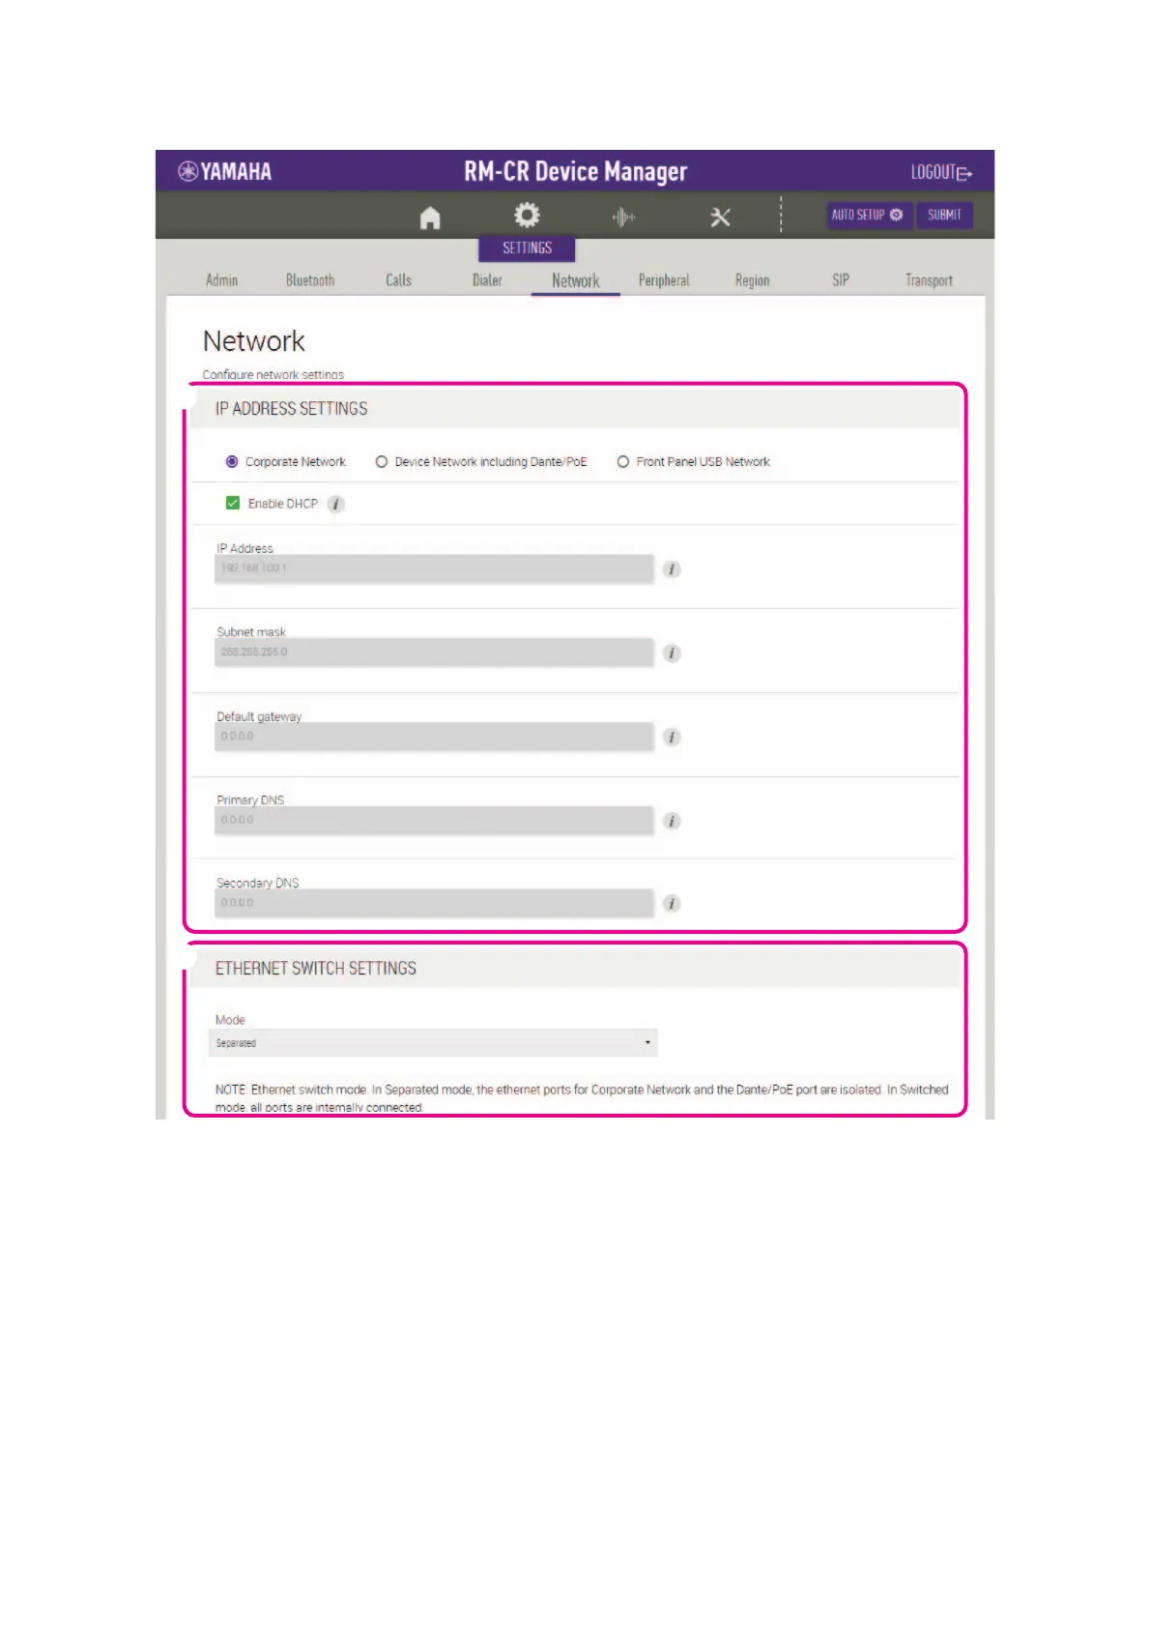Switch to the SIP tab

tap(841, 280)
